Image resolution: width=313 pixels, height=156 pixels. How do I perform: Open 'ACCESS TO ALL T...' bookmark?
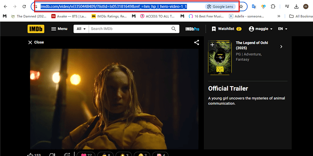157,16
